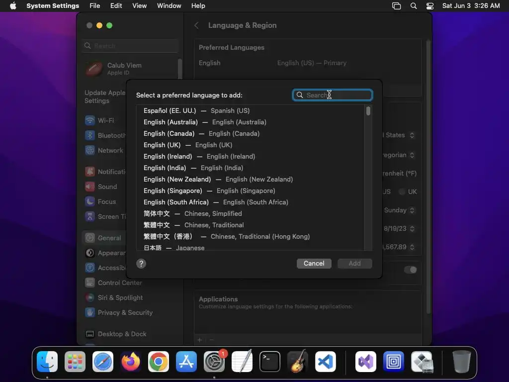The width and height of the screenshot is (509, 382).
Task: Click the Wi-Fi sidebar icon
Action: [x=90, y=120]
